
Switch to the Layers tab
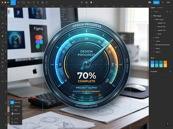(x=153, y=8)
